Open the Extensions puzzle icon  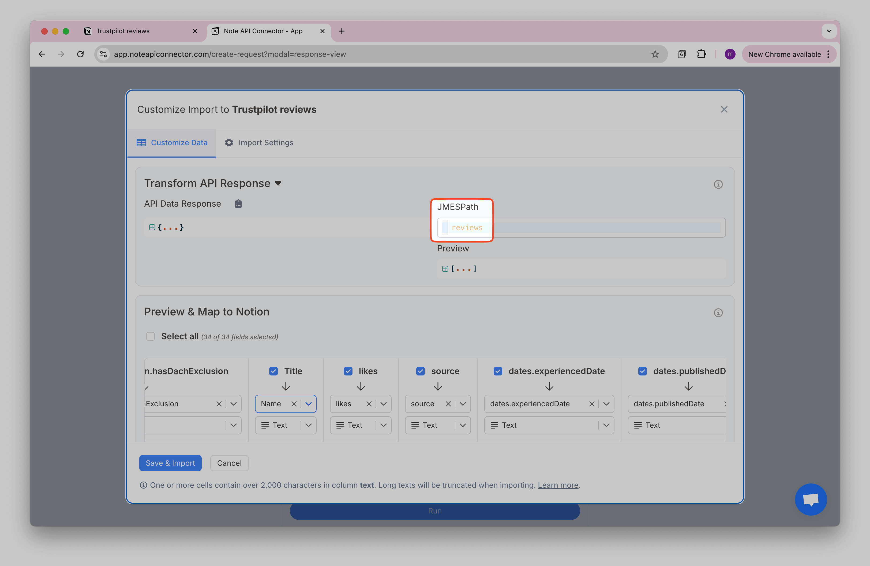coord(701,54)
